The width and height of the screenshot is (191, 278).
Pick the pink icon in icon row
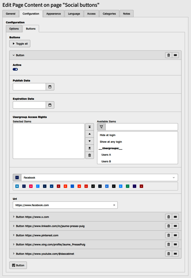[x=31, y=186]
